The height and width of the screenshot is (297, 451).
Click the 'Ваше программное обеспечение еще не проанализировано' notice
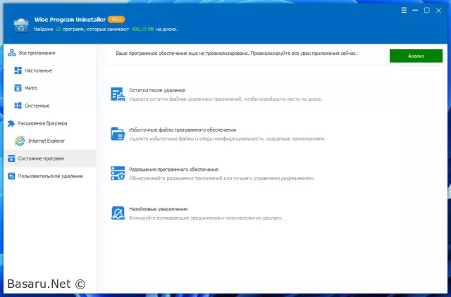tap(237, 53)
